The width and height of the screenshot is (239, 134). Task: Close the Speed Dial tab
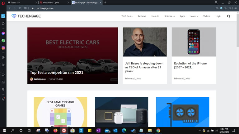36,2
